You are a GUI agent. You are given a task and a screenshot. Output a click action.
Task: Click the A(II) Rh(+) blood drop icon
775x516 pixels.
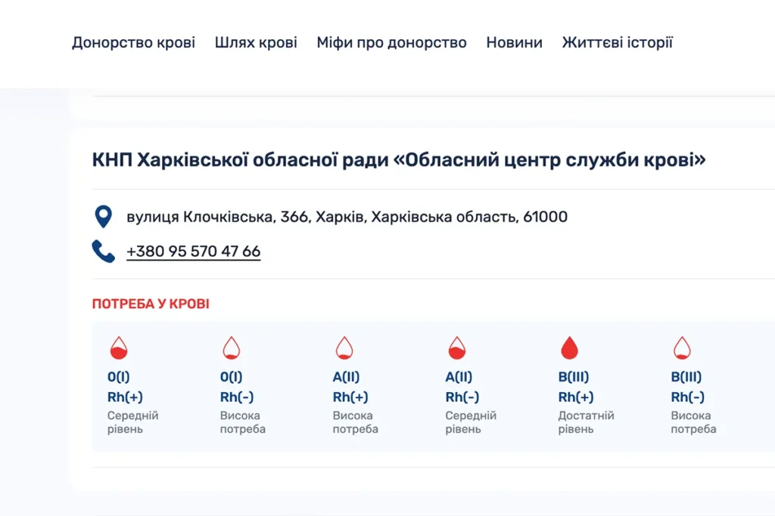344,348
